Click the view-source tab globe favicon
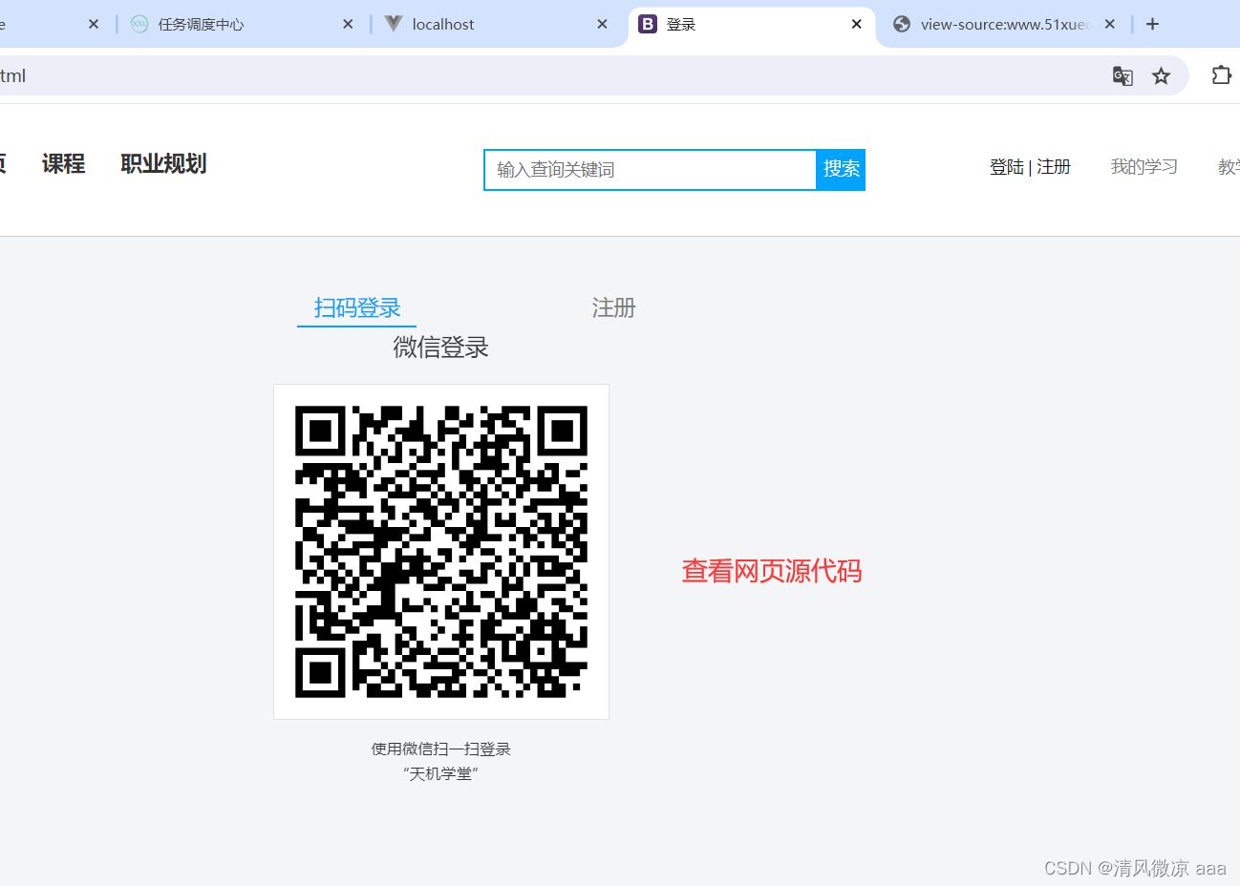This screenshot has height=886, width=1240. tap(902, 24)
